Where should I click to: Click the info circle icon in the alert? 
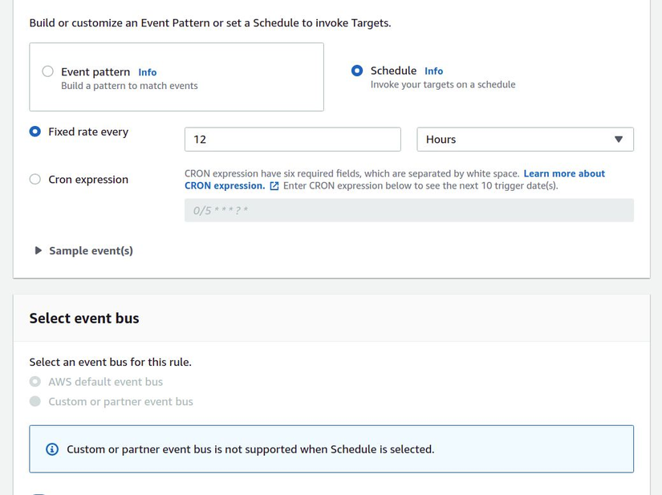point(52,449)
